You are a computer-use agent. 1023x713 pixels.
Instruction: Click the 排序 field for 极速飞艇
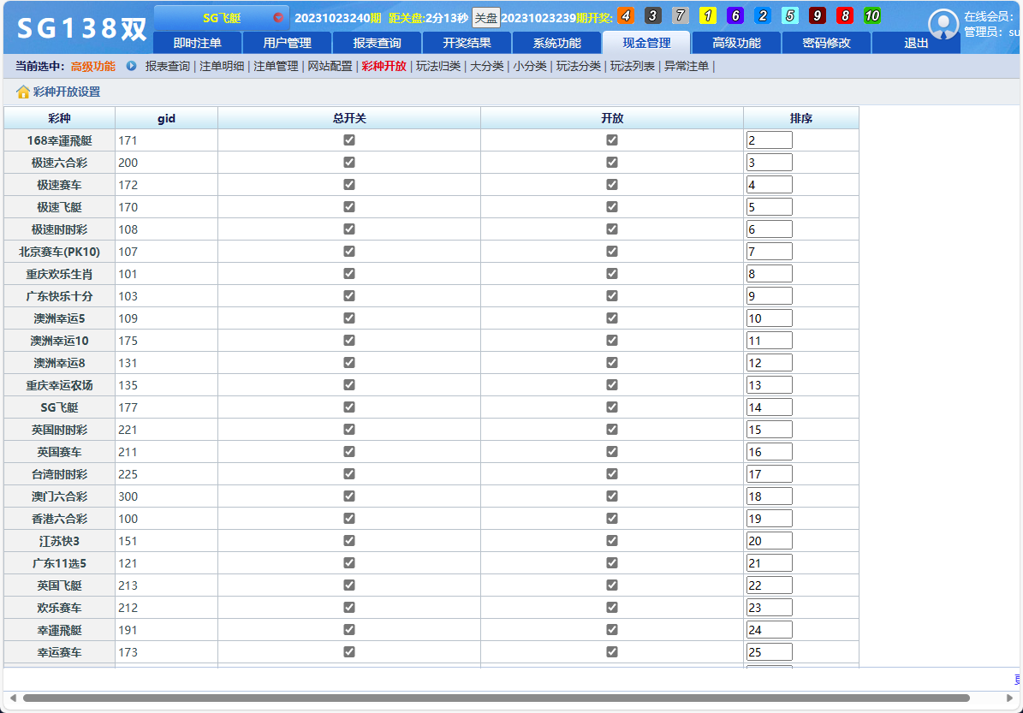click(770, 207)
